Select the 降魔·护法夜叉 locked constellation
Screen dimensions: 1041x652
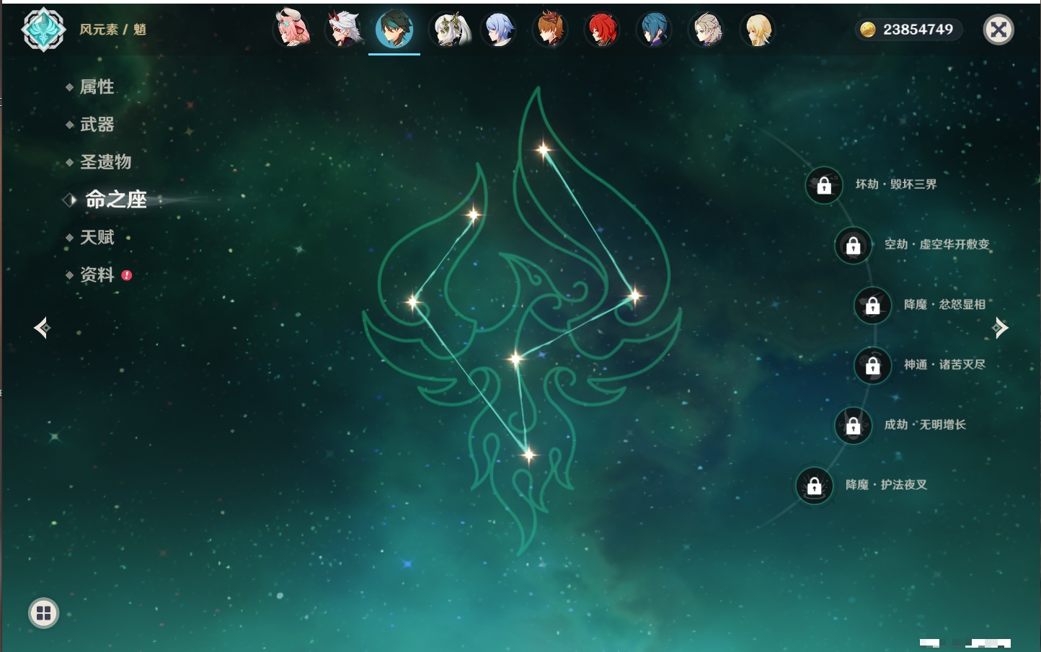point(814,486)
